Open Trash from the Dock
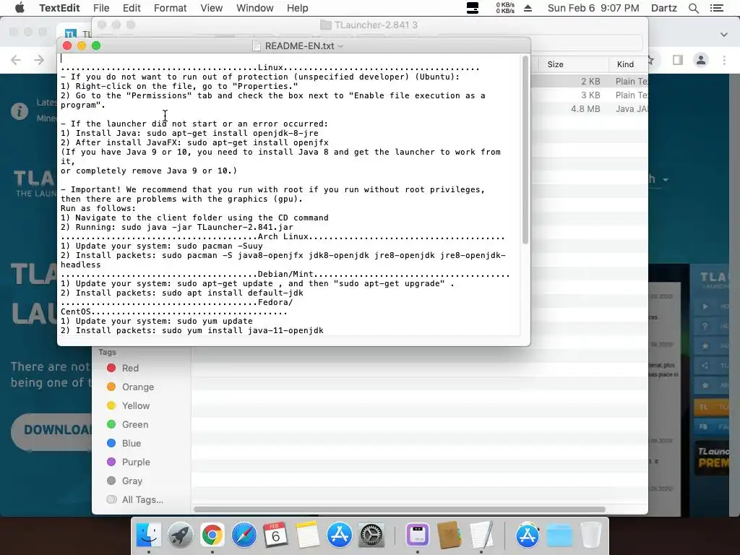Viewport: 740px width, 555px height. click(x=590, y=535)
